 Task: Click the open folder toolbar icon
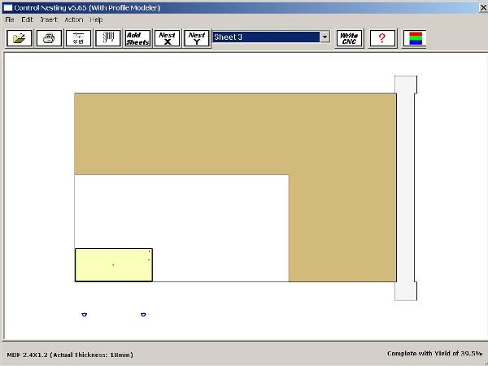[20, 37]
